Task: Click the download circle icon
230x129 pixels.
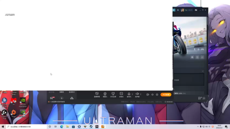Action: (x=62, y=98)
